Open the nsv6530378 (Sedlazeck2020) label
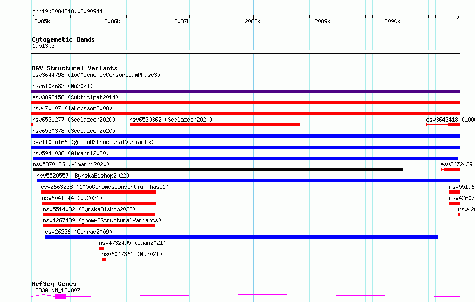The image size is (475, 302). click(74, 131)
